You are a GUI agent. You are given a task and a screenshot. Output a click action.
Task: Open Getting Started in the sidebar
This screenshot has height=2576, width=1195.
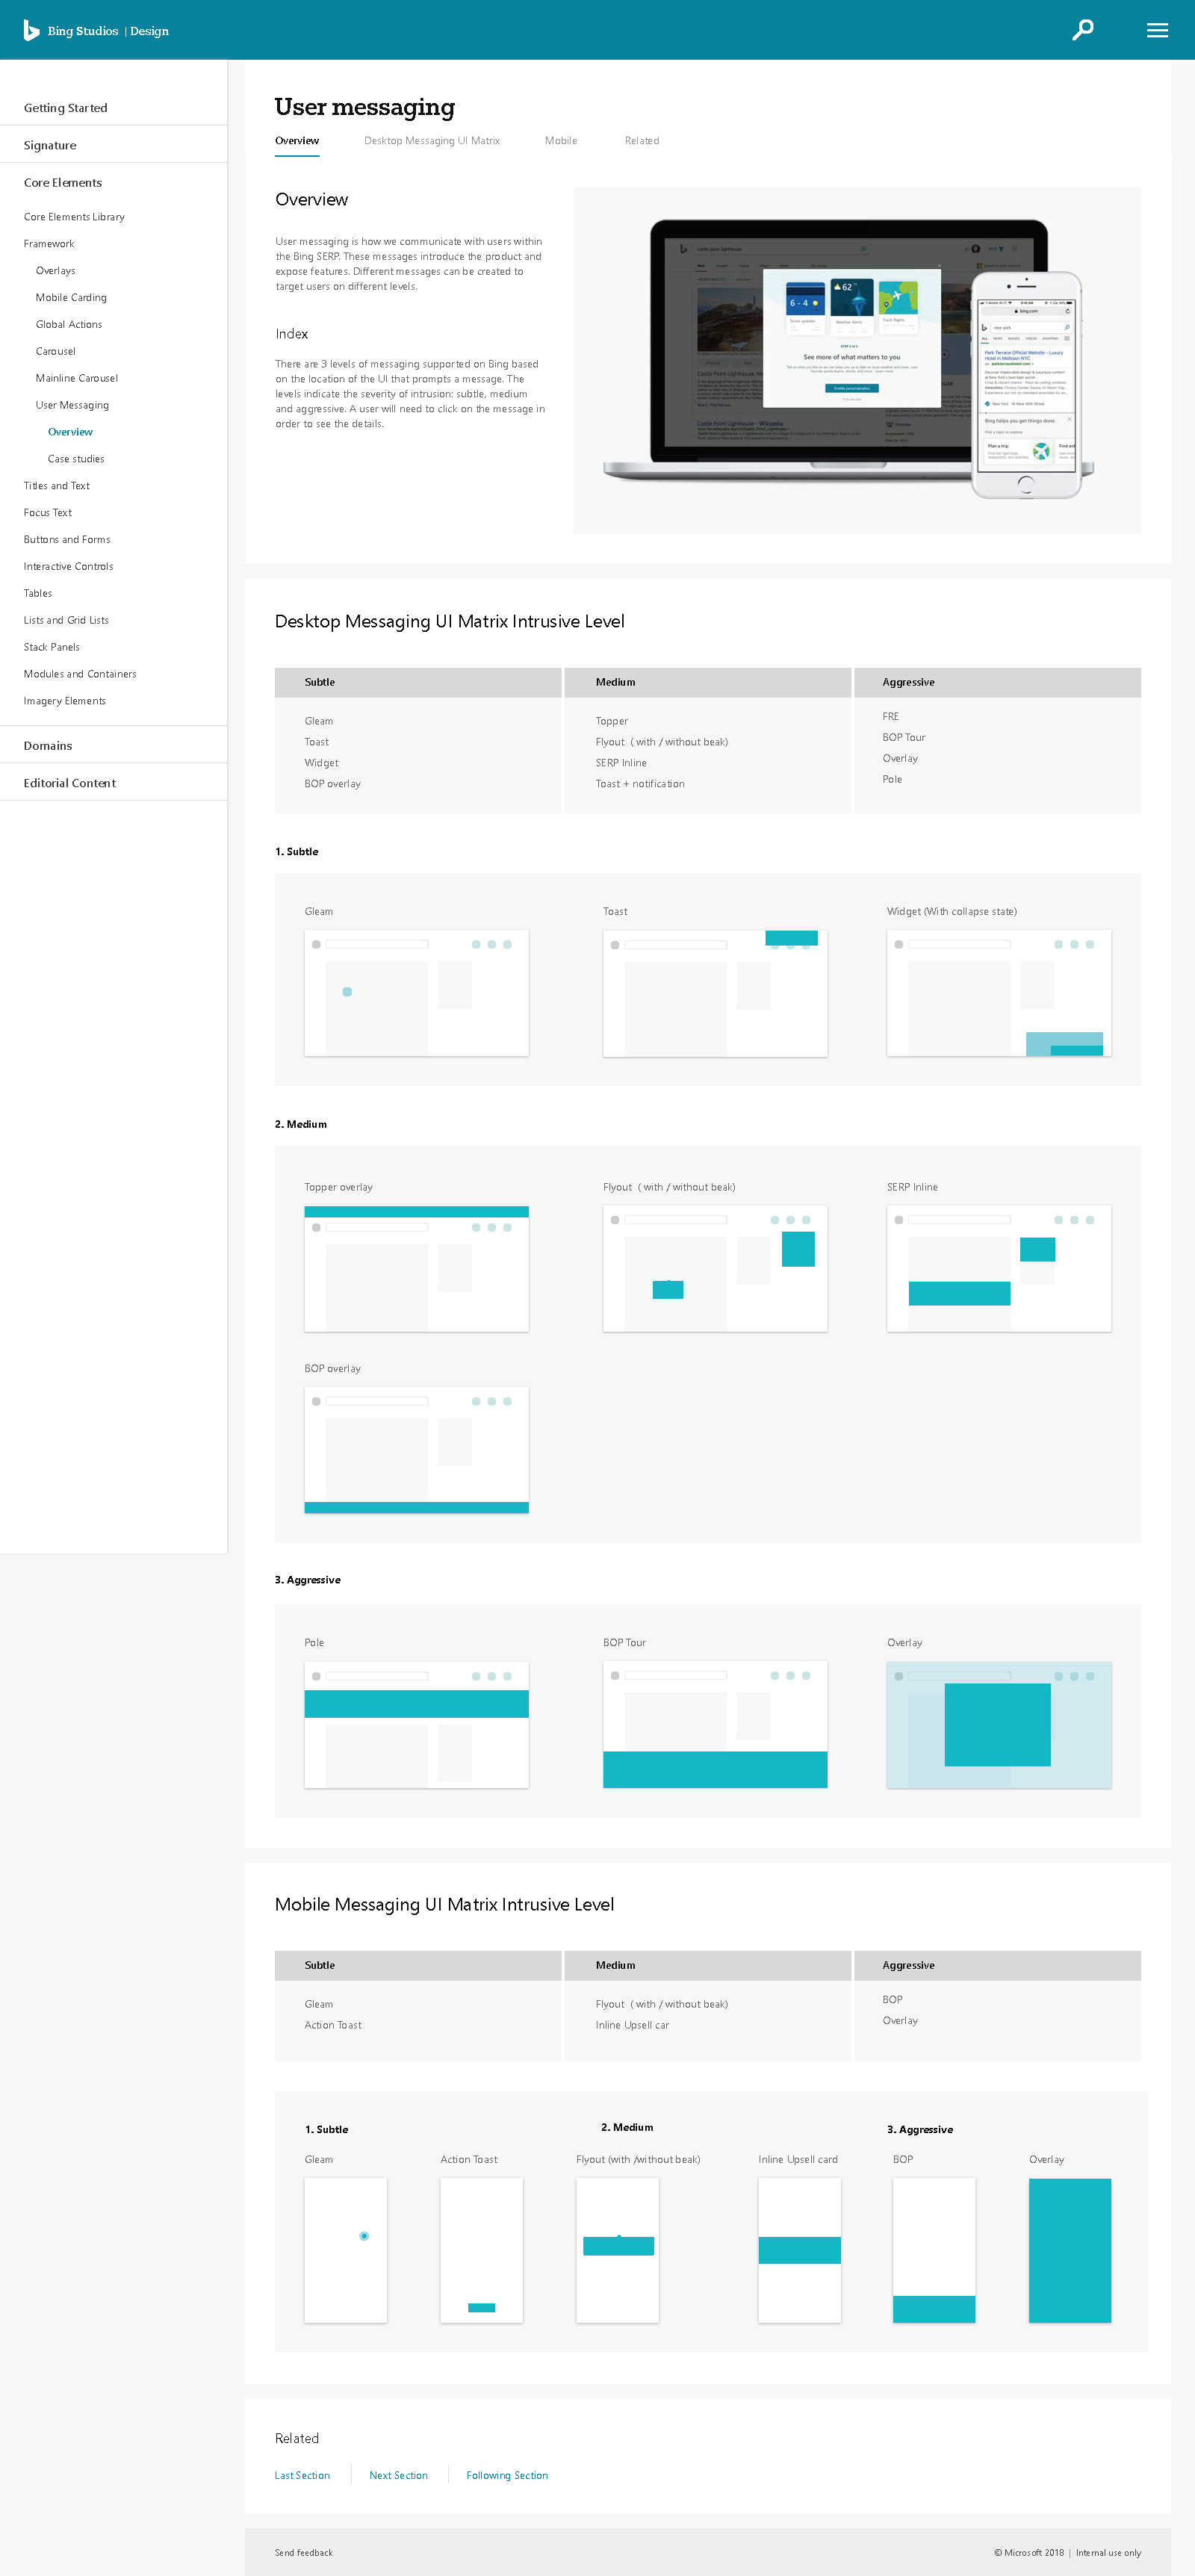66,108
